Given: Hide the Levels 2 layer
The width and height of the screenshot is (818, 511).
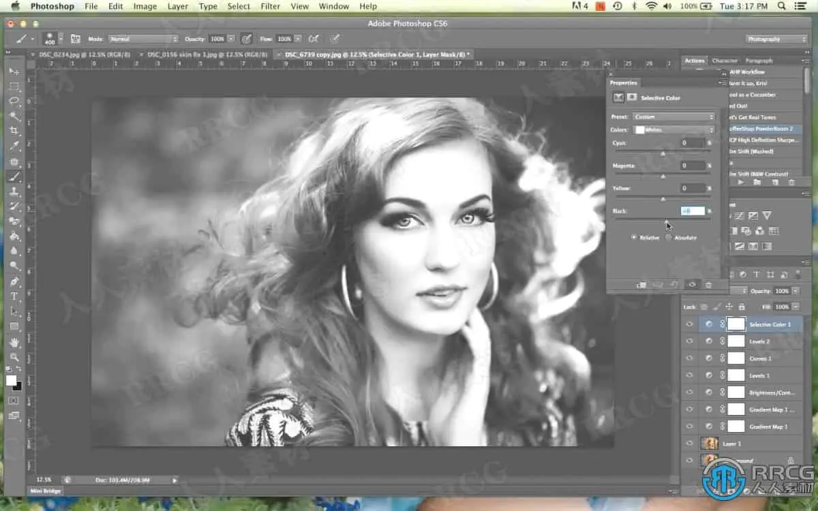Looking at the screenshot, I should pyautogui.click(x=690, y=341).
